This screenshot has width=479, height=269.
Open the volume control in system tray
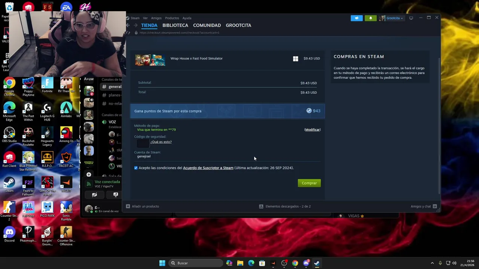454,263
